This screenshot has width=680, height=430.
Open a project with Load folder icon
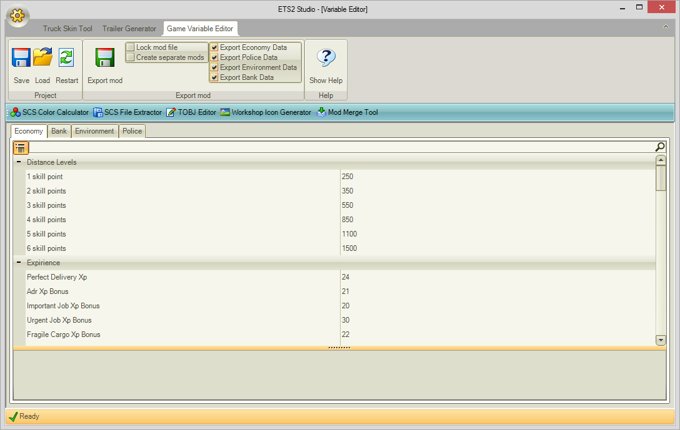(42, 57)
